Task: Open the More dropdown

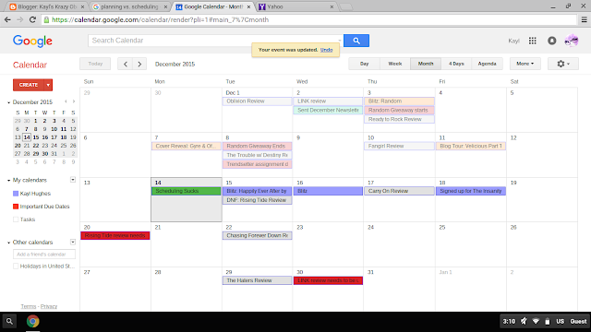Action: click(525, 64)
